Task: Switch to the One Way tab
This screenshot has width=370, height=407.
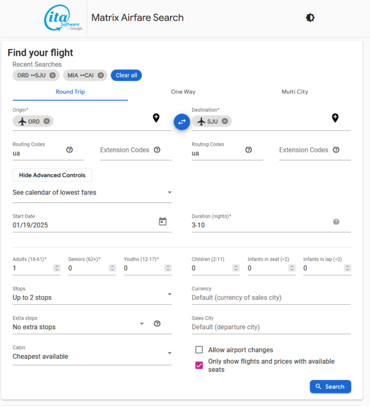Action: pyautogui.click(x=183, y=92)
